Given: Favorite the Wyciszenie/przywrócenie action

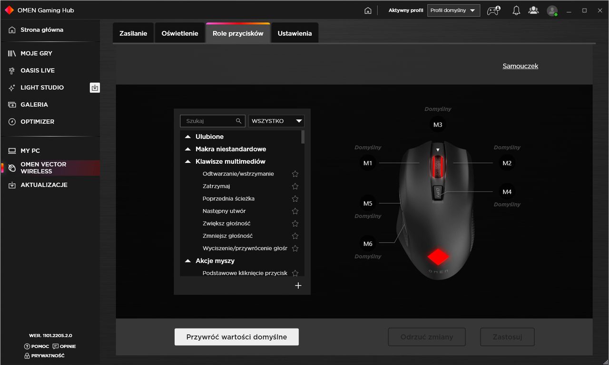Looking at the screenshot, I should click(295, 248).
